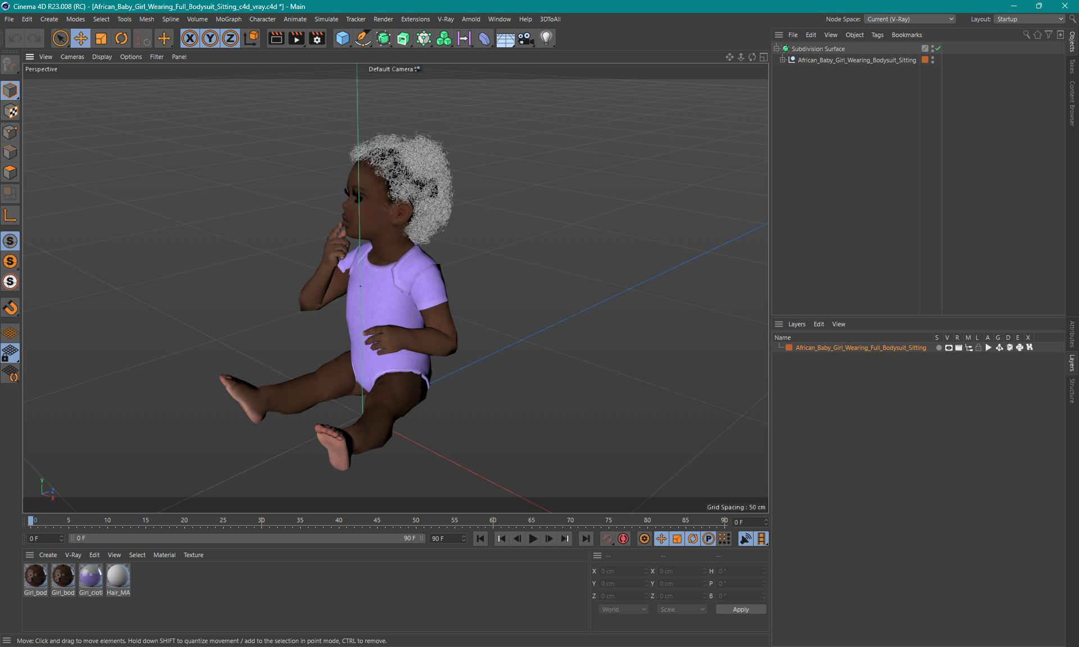The height and width of the screenshot is (647, 1079).
Task: Open the MoGraph menu
Action: point(228,19)
